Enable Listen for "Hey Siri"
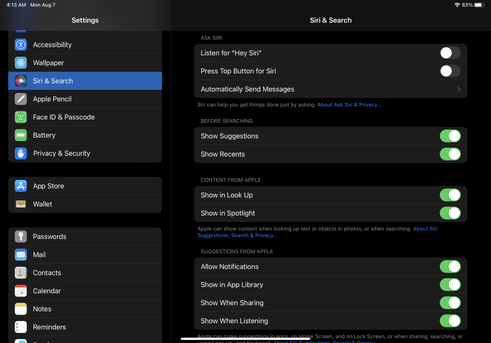Screen dimensions: 491x343 450,53
